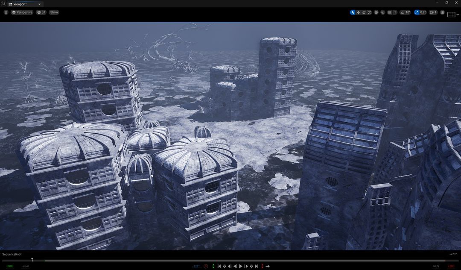Screen dimensions: 461x270
Task: Choose the scale gizmo tool
Action: click(x=369, y=12)
